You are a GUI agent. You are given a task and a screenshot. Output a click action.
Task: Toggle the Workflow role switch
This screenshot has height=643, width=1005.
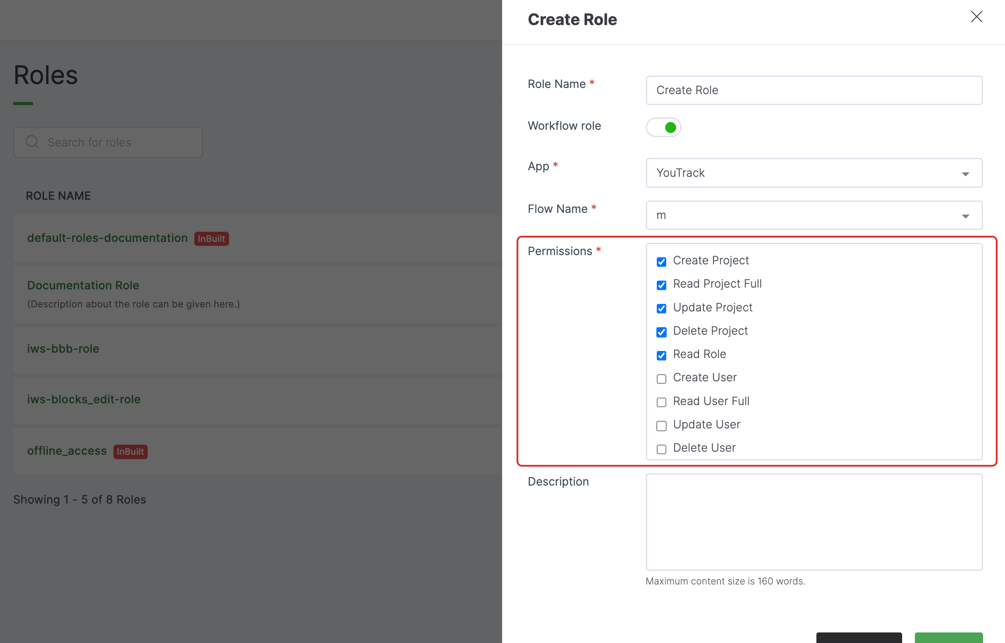pyautogui.click(x=663, y=128)
